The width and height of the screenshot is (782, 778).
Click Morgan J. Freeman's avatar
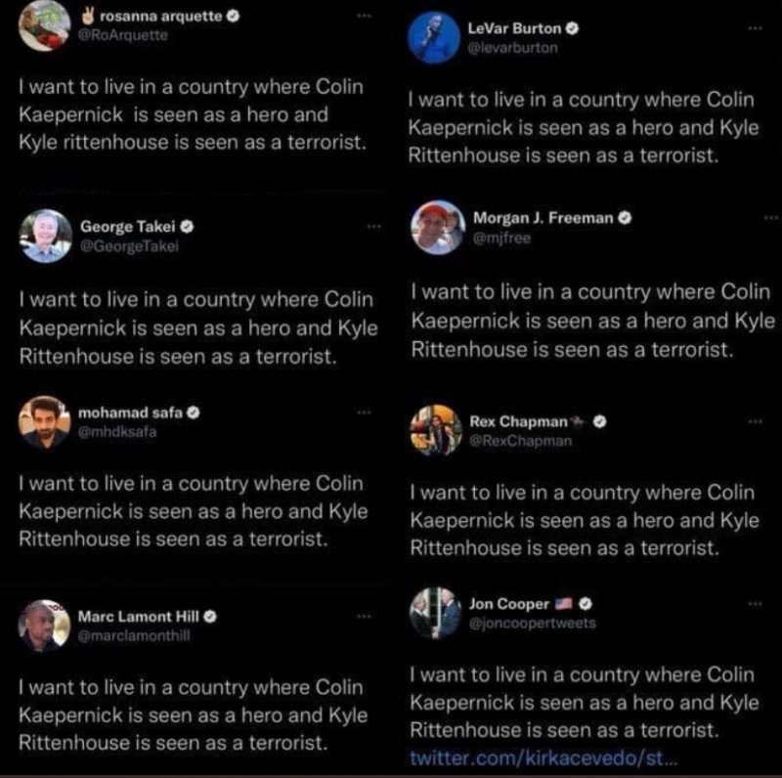(x=436, y=228)
